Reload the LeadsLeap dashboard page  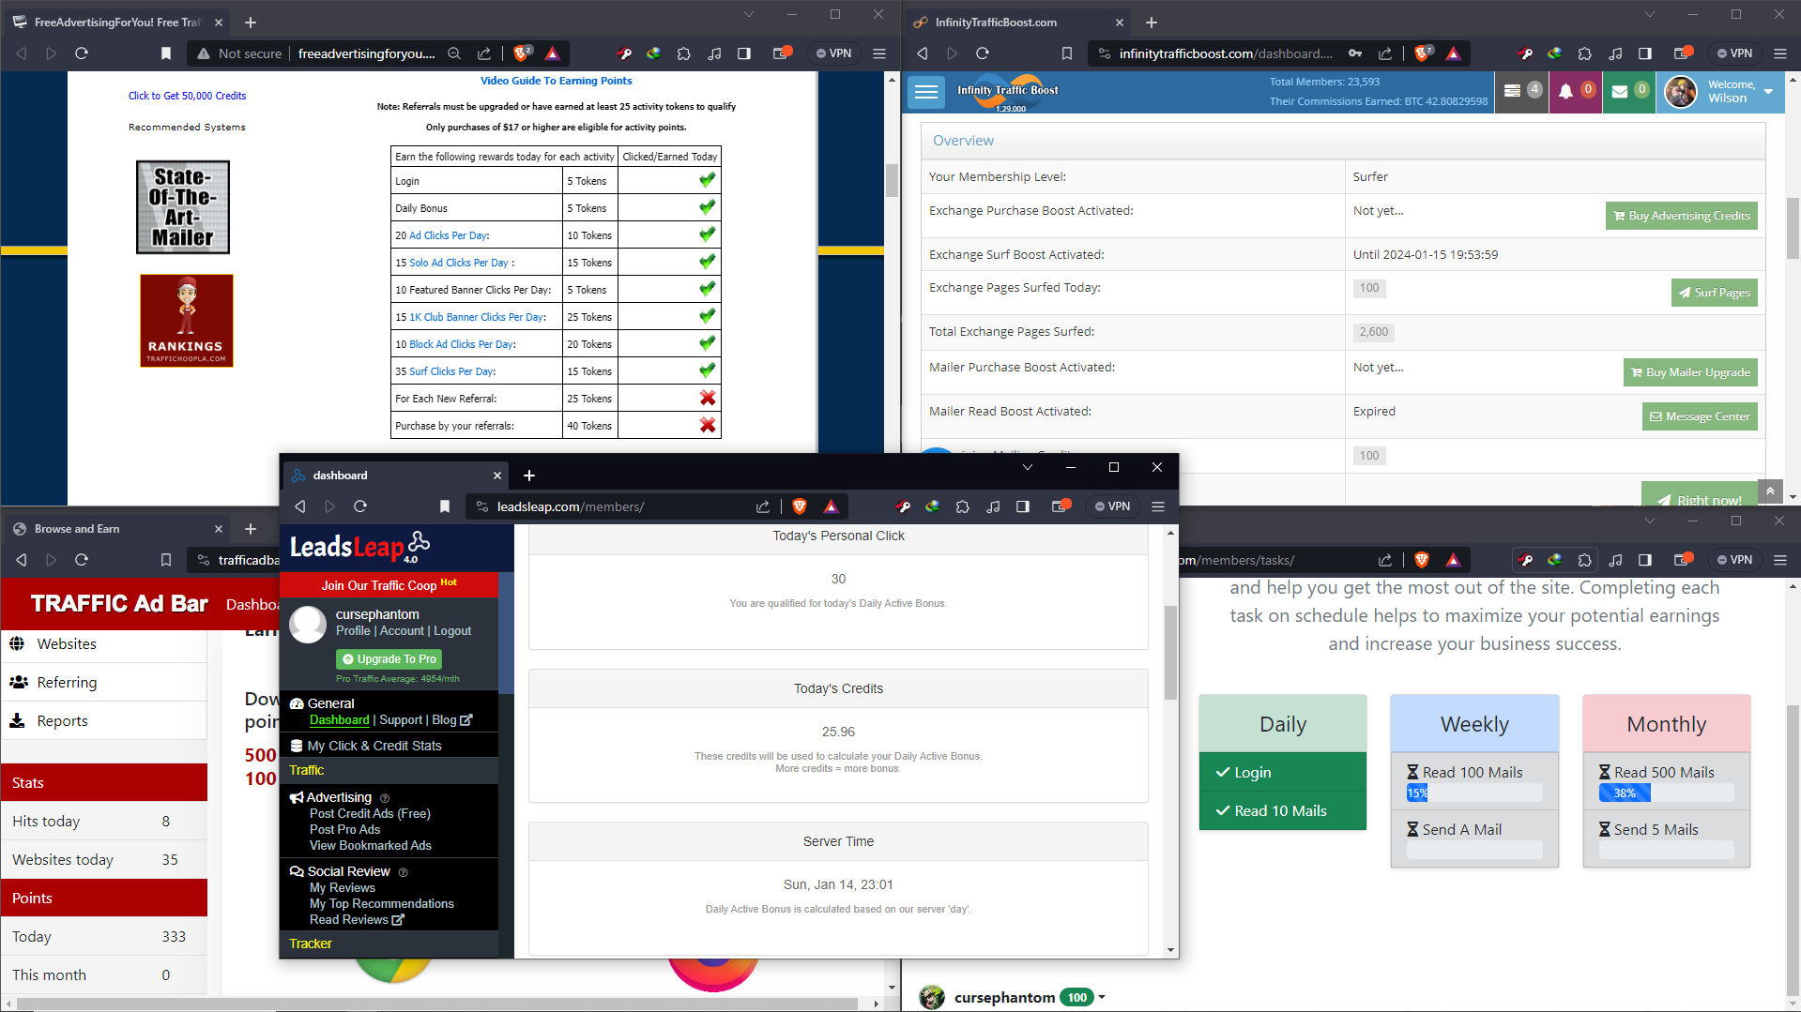click(360, 506)
